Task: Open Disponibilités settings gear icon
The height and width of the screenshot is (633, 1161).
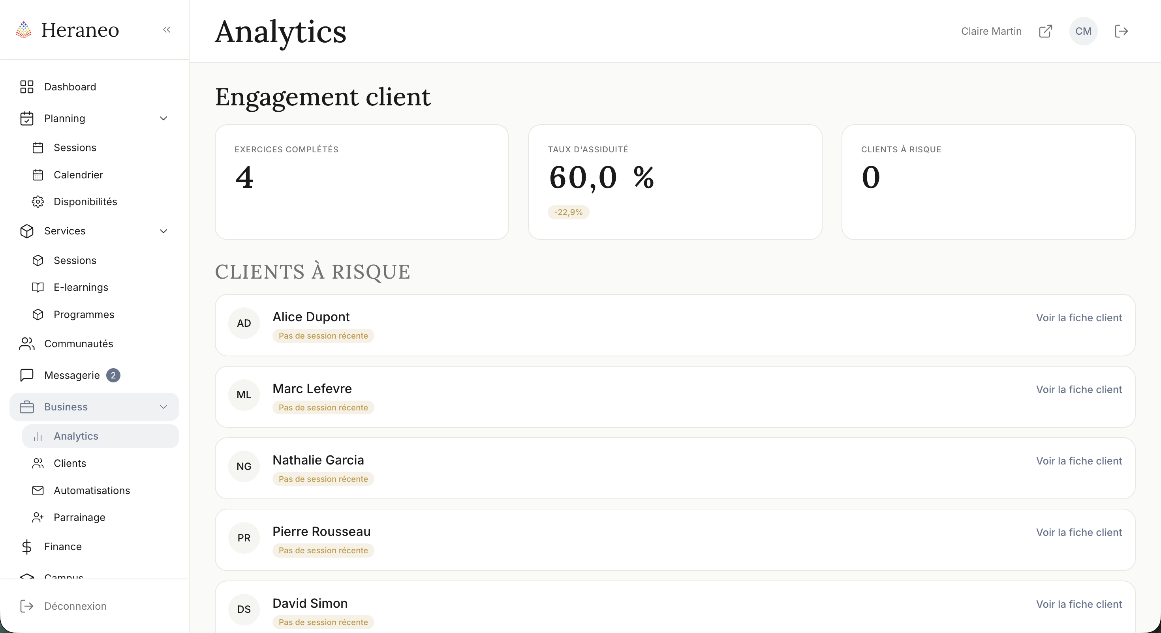Action: 38,201
